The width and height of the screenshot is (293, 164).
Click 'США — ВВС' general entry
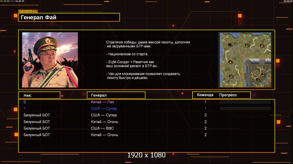[x=103, y=128]
